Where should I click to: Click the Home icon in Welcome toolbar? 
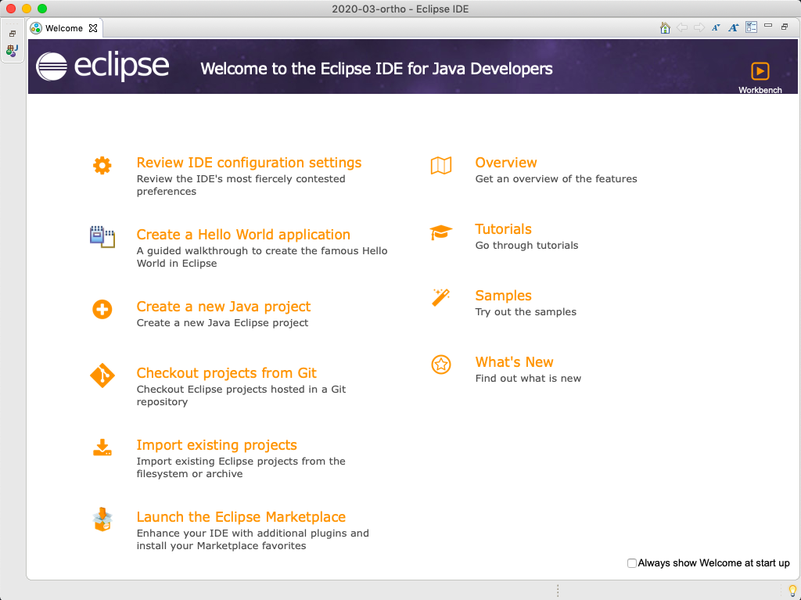click(665, 27)
